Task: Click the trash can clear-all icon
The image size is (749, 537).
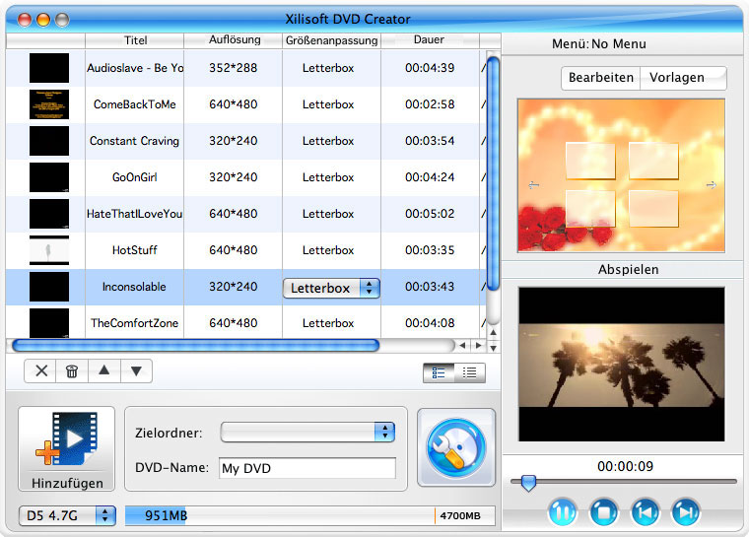Action: tap(72, 370)
